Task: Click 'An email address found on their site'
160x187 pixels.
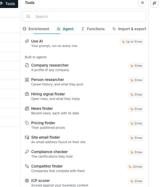Action: (58, 142)
